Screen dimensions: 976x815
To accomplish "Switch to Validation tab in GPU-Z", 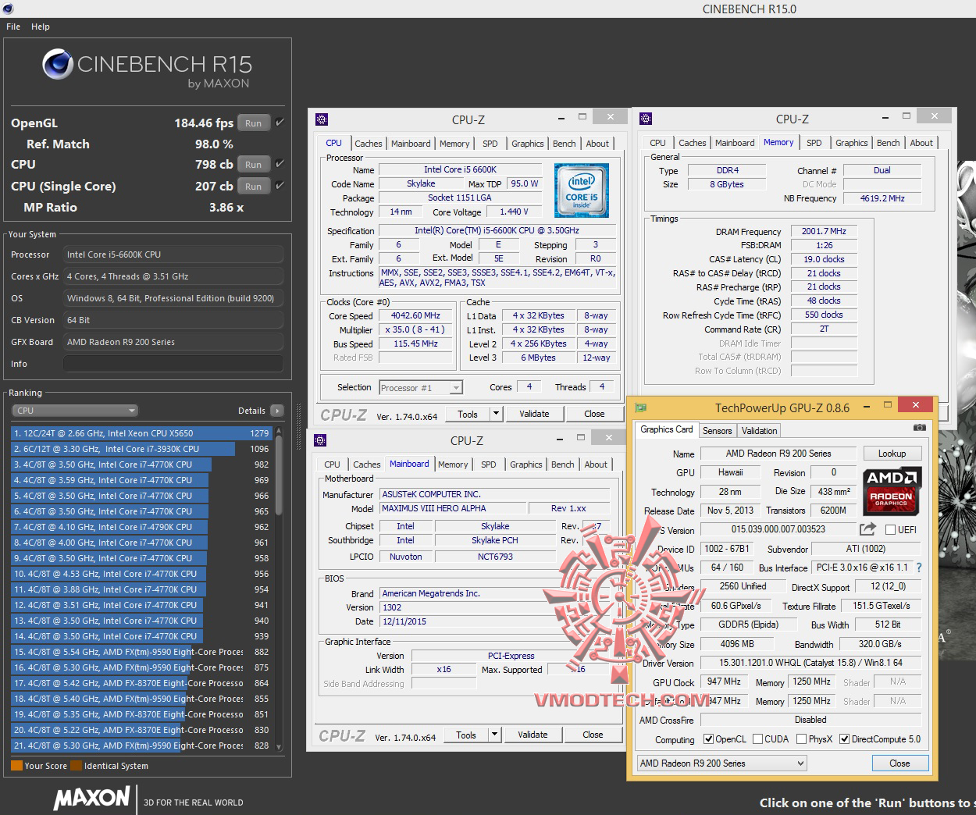I will click(759, 431).
